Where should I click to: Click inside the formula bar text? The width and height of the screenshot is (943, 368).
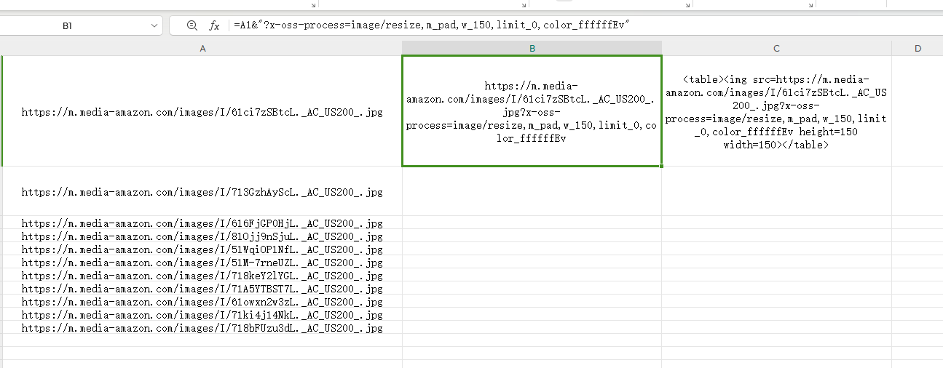click(x=510, y=25)
